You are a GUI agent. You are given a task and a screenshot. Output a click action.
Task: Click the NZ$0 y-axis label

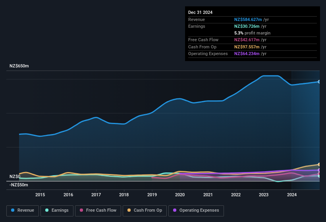(x=15, y=176)
